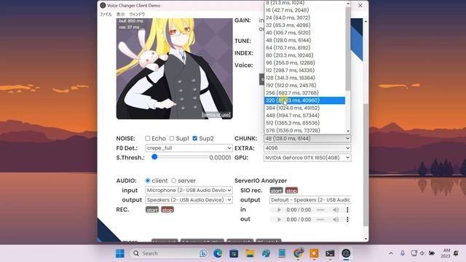This screenshot has width=466, height=262.
Task: Enable the Sup1 noise suppression checkbox
Action: (x=172, y=138)
